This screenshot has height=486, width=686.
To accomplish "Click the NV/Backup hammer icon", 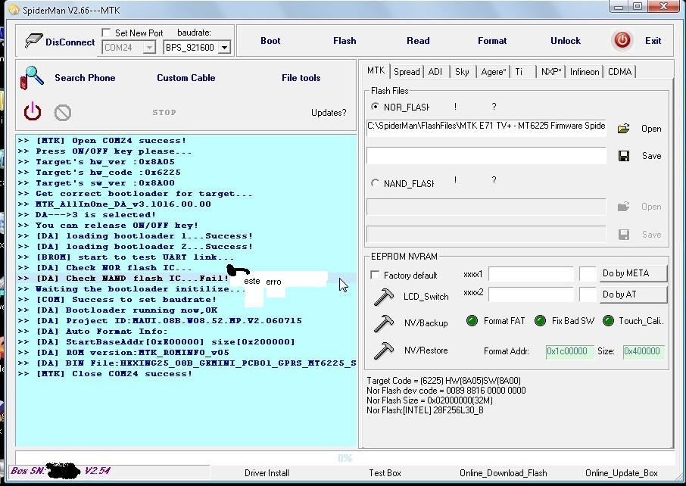I will [x=384, y=323].
